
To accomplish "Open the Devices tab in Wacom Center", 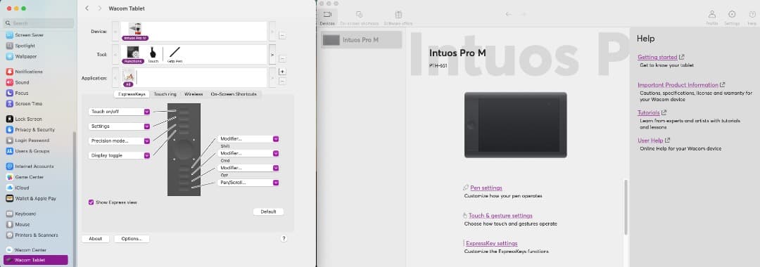I will tap(328, 18).
